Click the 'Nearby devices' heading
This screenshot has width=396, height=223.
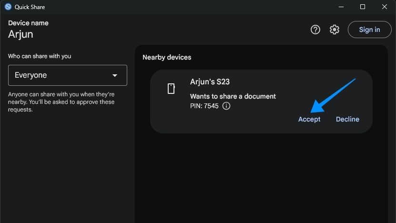(x=167, y=57)
